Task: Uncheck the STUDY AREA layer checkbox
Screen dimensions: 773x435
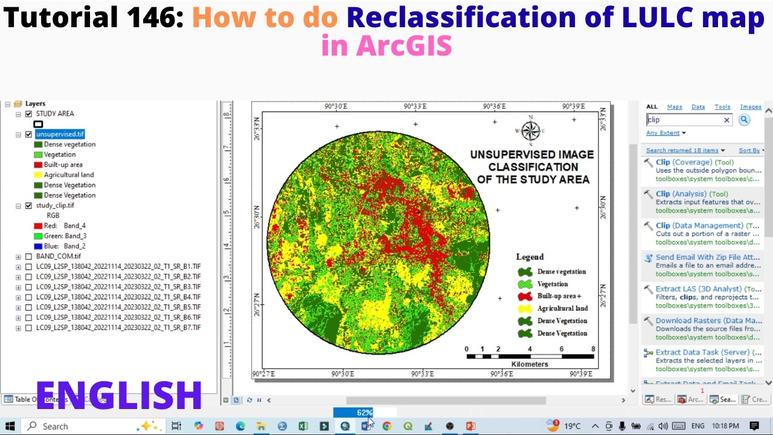Action: click(x=28, y=114)
